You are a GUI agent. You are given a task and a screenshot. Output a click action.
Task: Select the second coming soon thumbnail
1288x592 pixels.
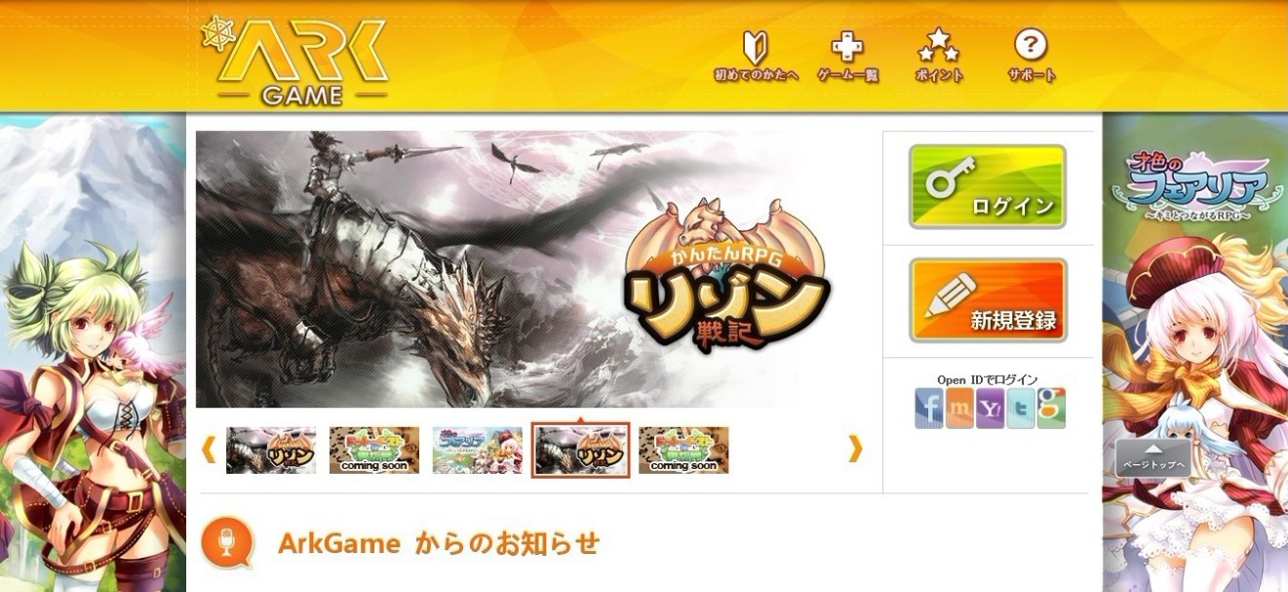tap(374, 450)
